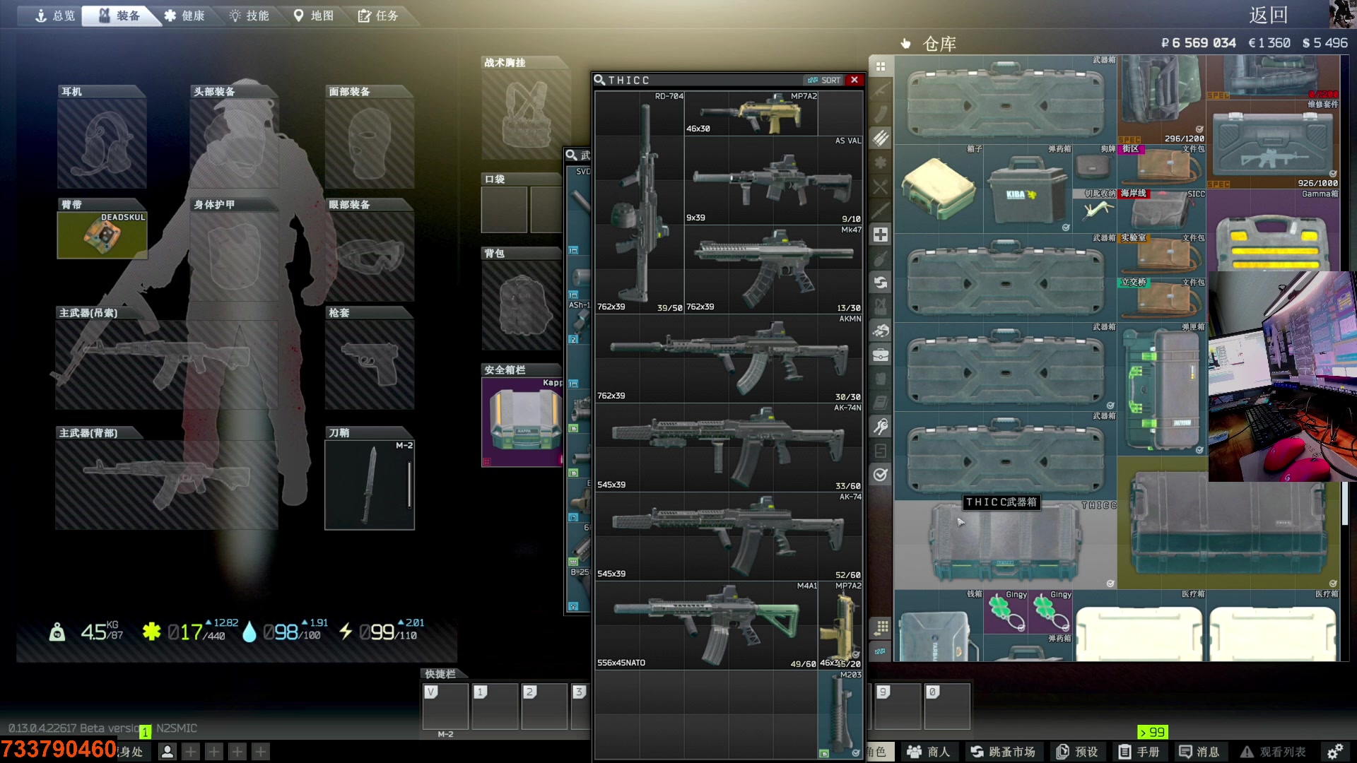Select the briefcase containers filter in stash sidebar
The width and height of the screenshot is (1357, 763).
[x=881, y=355]
